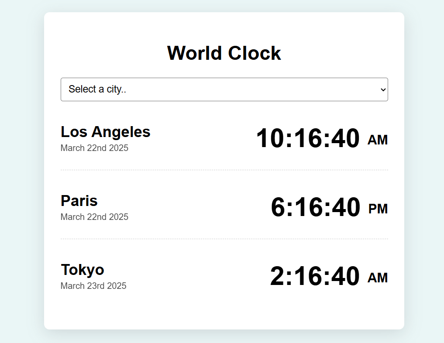The height and width of the screenshot is (343, 444).
Task: Click the March 22nd date under Los Angeles
Action: pos(94,148)
